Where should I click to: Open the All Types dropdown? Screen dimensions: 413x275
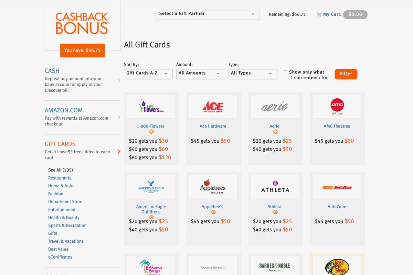tap(253, 74)
